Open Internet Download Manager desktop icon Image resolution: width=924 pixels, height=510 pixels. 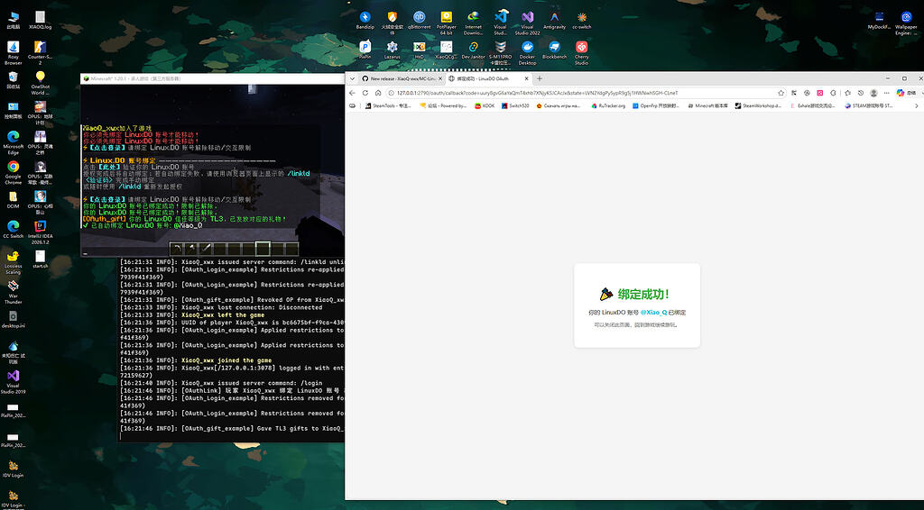[473, 23]
